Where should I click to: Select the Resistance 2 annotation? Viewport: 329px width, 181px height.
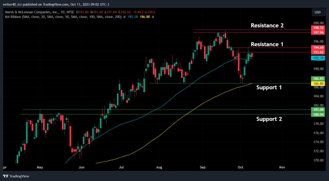pos(267,26)
